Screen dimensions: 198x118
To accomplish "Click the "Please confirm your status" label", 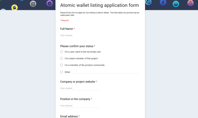I will coord(77,46).
